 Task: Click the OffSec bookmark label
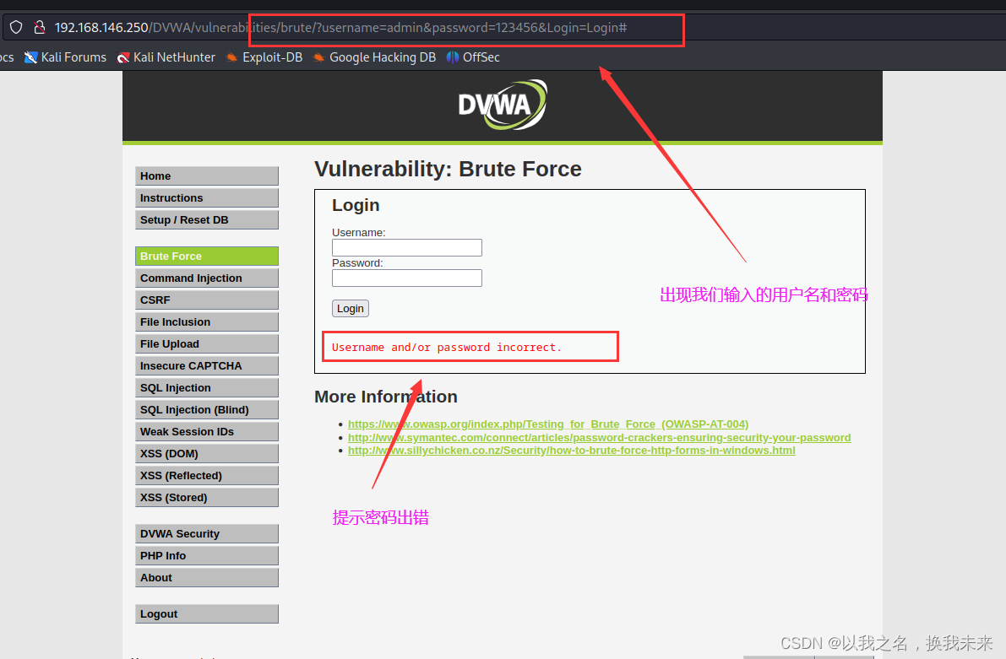[481, 57]
